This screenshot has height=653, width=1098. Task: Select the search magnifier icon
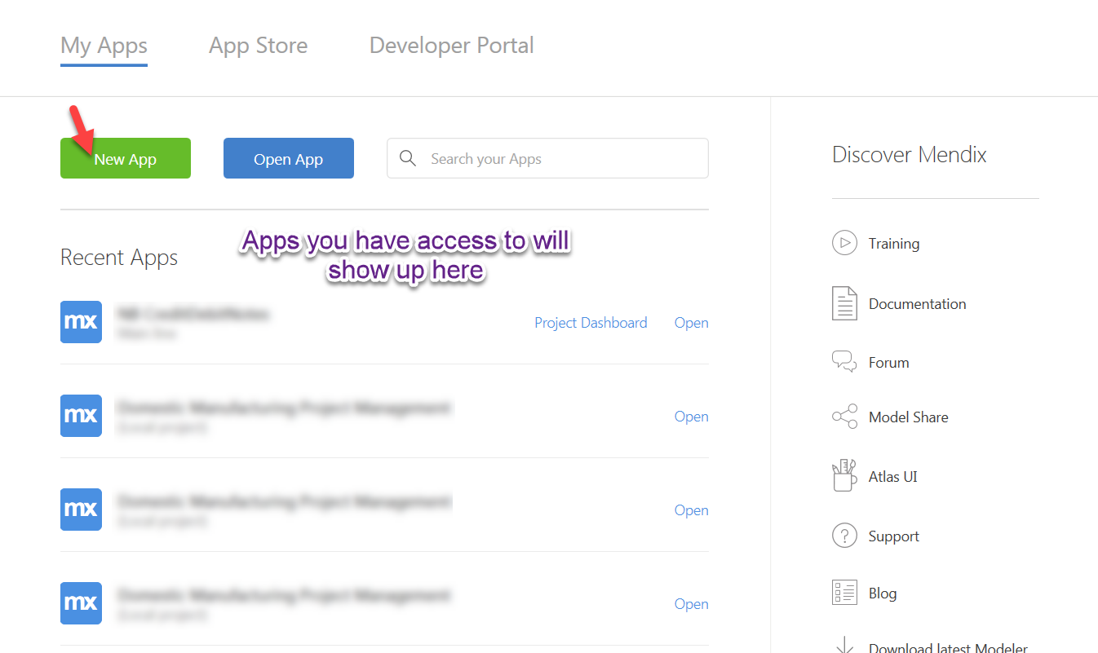point(408,158)
